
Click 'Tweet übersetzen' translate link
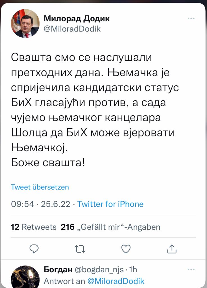[x=40, y=187]
